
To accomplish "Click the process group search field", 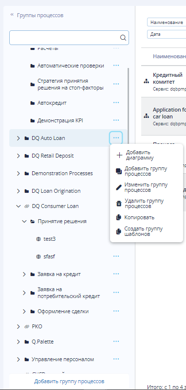I will click(x=69, y=38).
